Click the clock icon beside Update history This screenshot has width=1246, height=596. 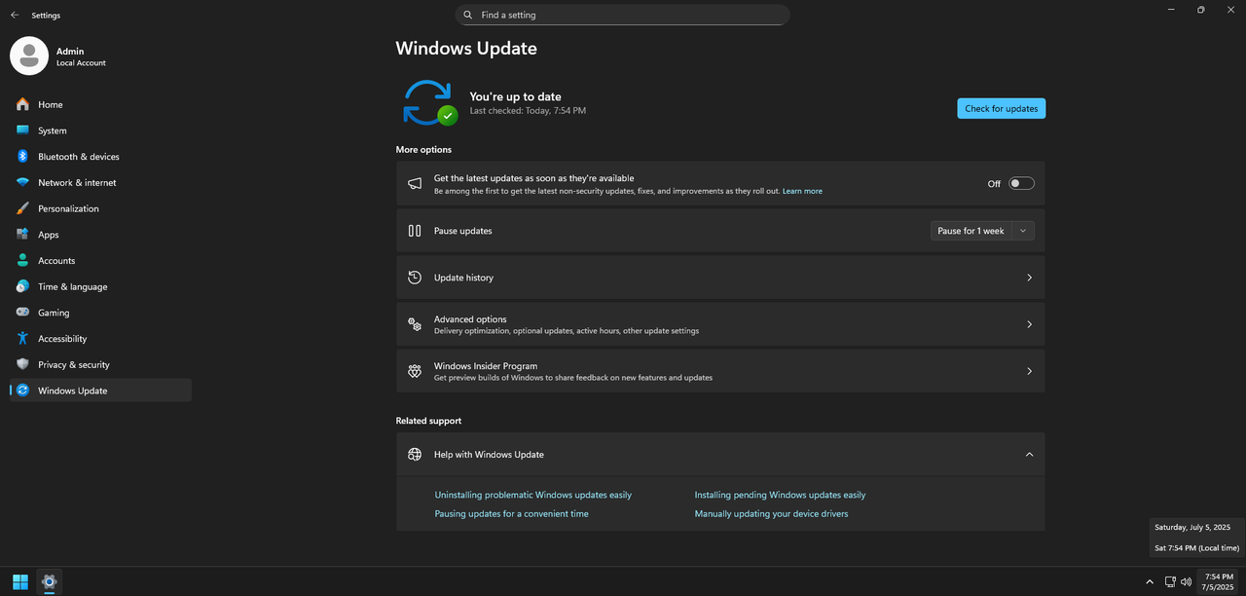(415, 278)
